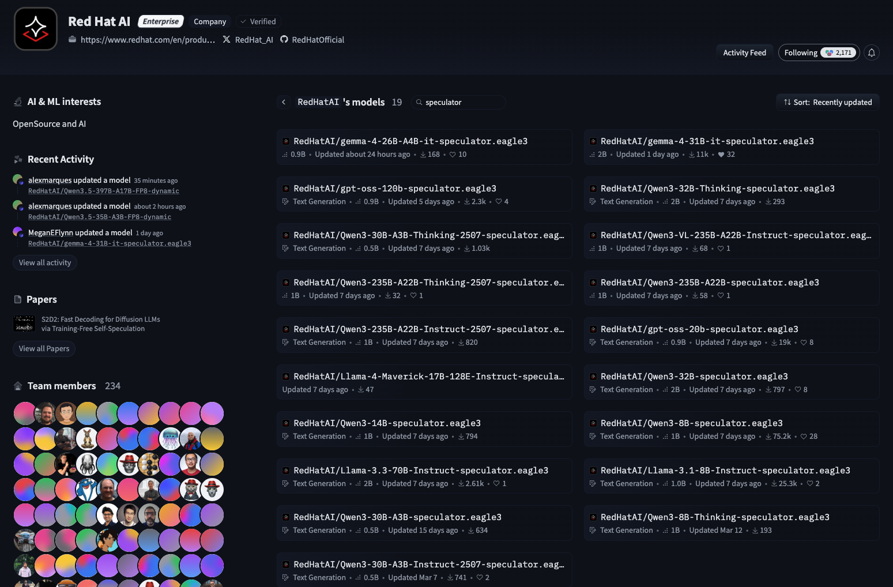The height and width of the screenshot is (587, 893).
Task: Open the Activity Feed
Action: (744, 52)
